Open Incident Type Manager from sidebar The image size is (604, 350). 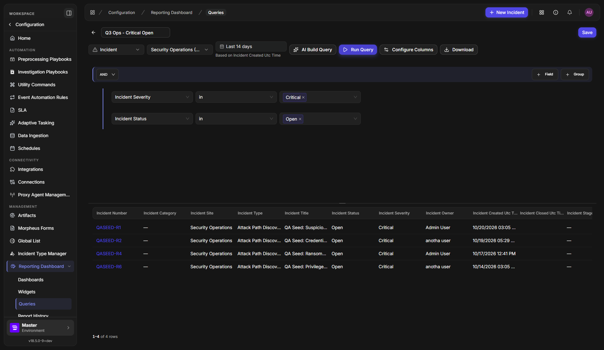point(40,254)
